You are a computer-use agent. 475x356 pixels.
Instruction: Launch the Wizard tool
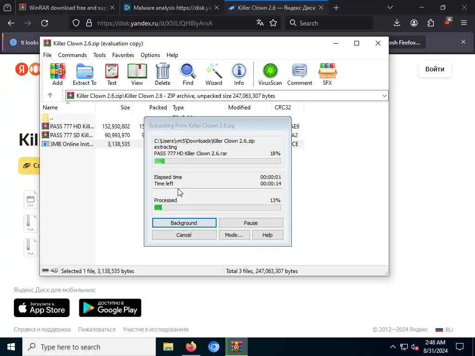click(214, 74)
